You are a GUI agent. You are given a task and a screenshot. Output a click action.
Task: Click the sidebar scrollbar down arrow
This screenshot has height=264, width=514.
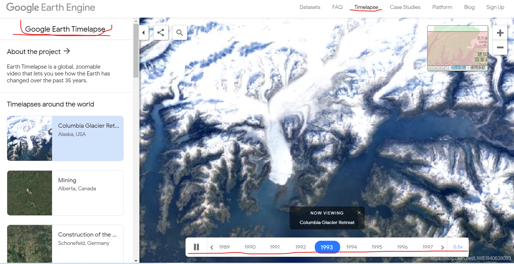click(136, 260)
